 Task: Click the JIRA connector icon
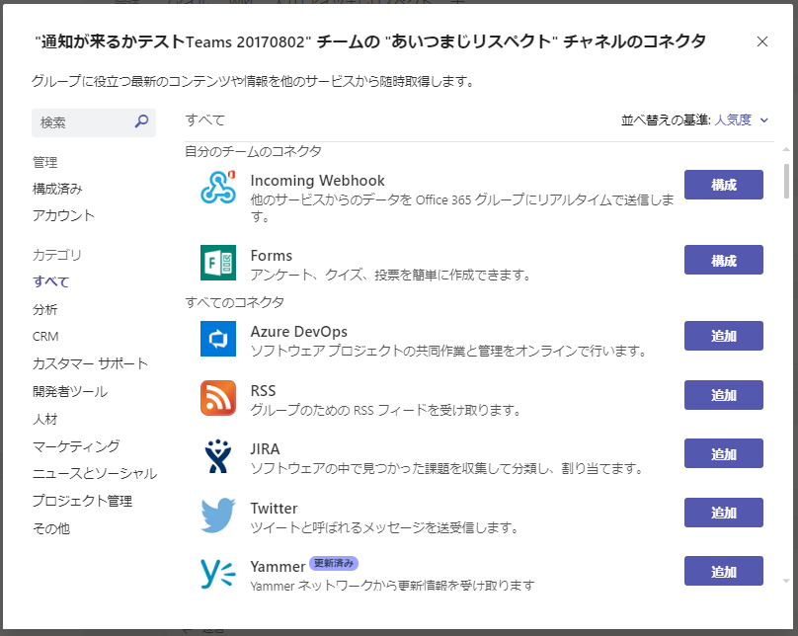click(x=218, y=456)
